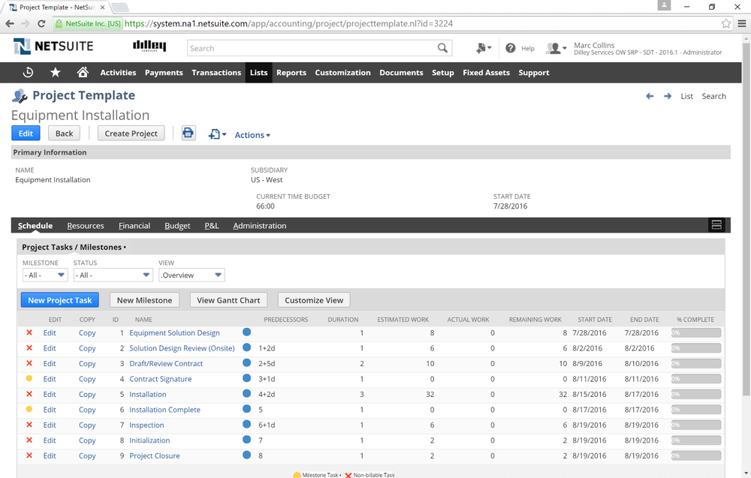Change the STATUS filter dropdown

[112, 275]
